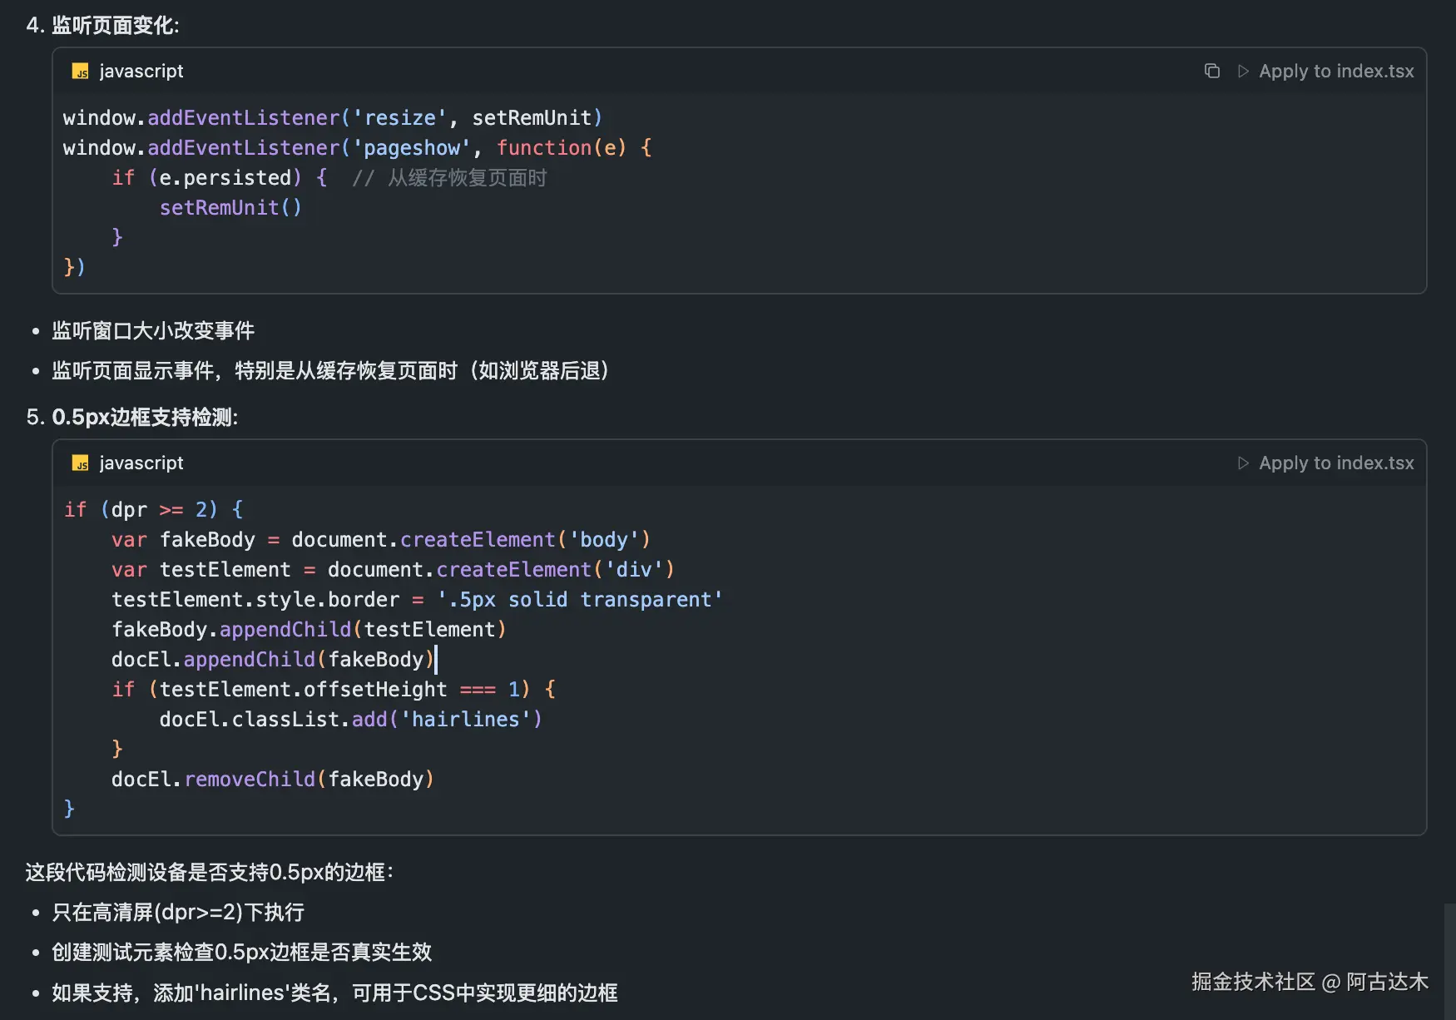Click the docEl.classList.add('hairlines') line
The image size is (1456, 1020).
coord(351,720)
